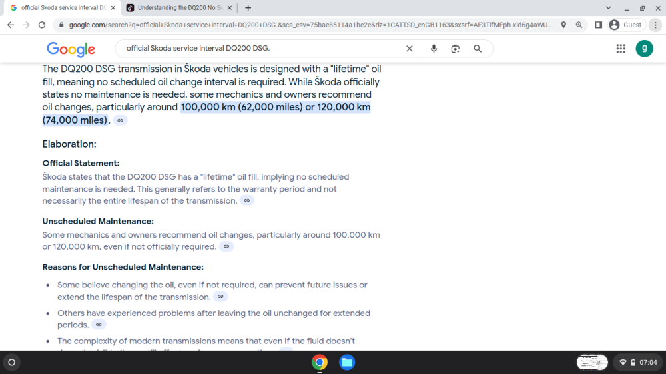
Task: Open Chrome three-dot menu
Action: tap(655, 25)
